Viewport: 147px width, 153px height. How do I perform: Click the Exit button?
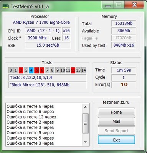pos(116,140)
